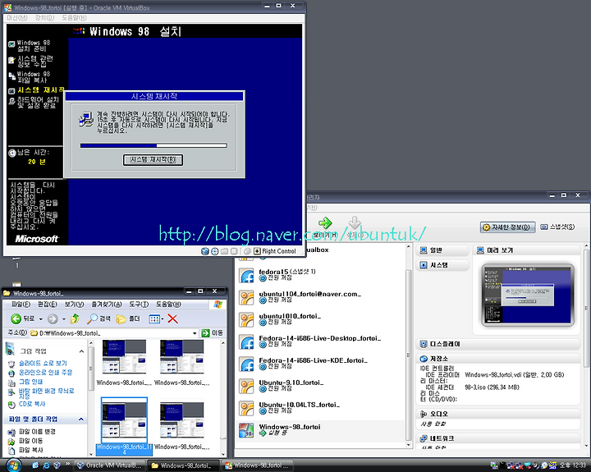Open 도구(T) menu in Explorer
This screenshot has height=472, width=591.
click(x=139, y=305)
